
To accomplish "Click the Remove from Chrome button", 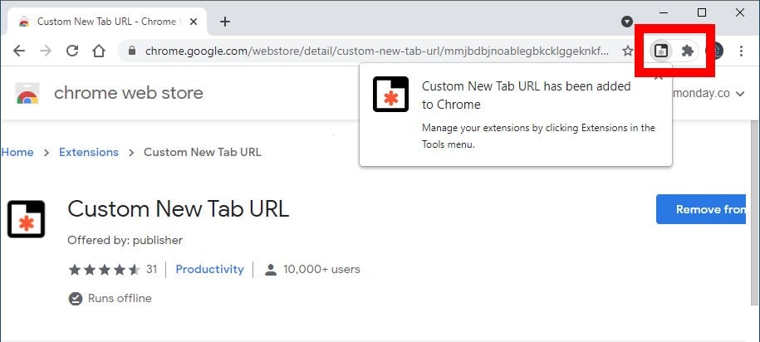I will 709,209.
